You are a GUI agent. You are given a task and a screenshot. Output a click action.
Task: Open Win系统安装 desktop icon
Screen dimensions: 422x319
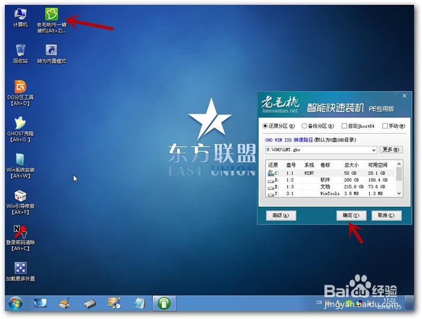pos(21,165)
